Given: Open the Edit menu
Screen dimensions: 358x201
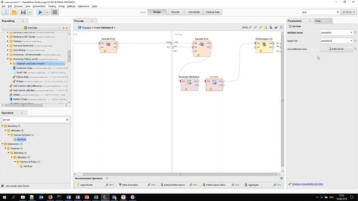Looking at the screenshot, I should tap(10, 6).
